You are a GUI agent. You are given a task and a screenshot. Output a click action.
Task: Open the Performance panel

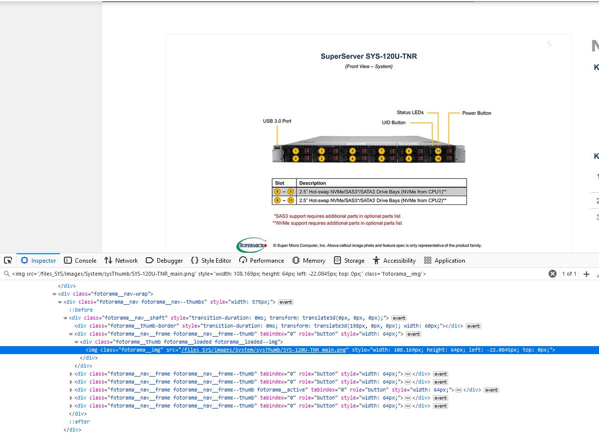click(262, 260)
